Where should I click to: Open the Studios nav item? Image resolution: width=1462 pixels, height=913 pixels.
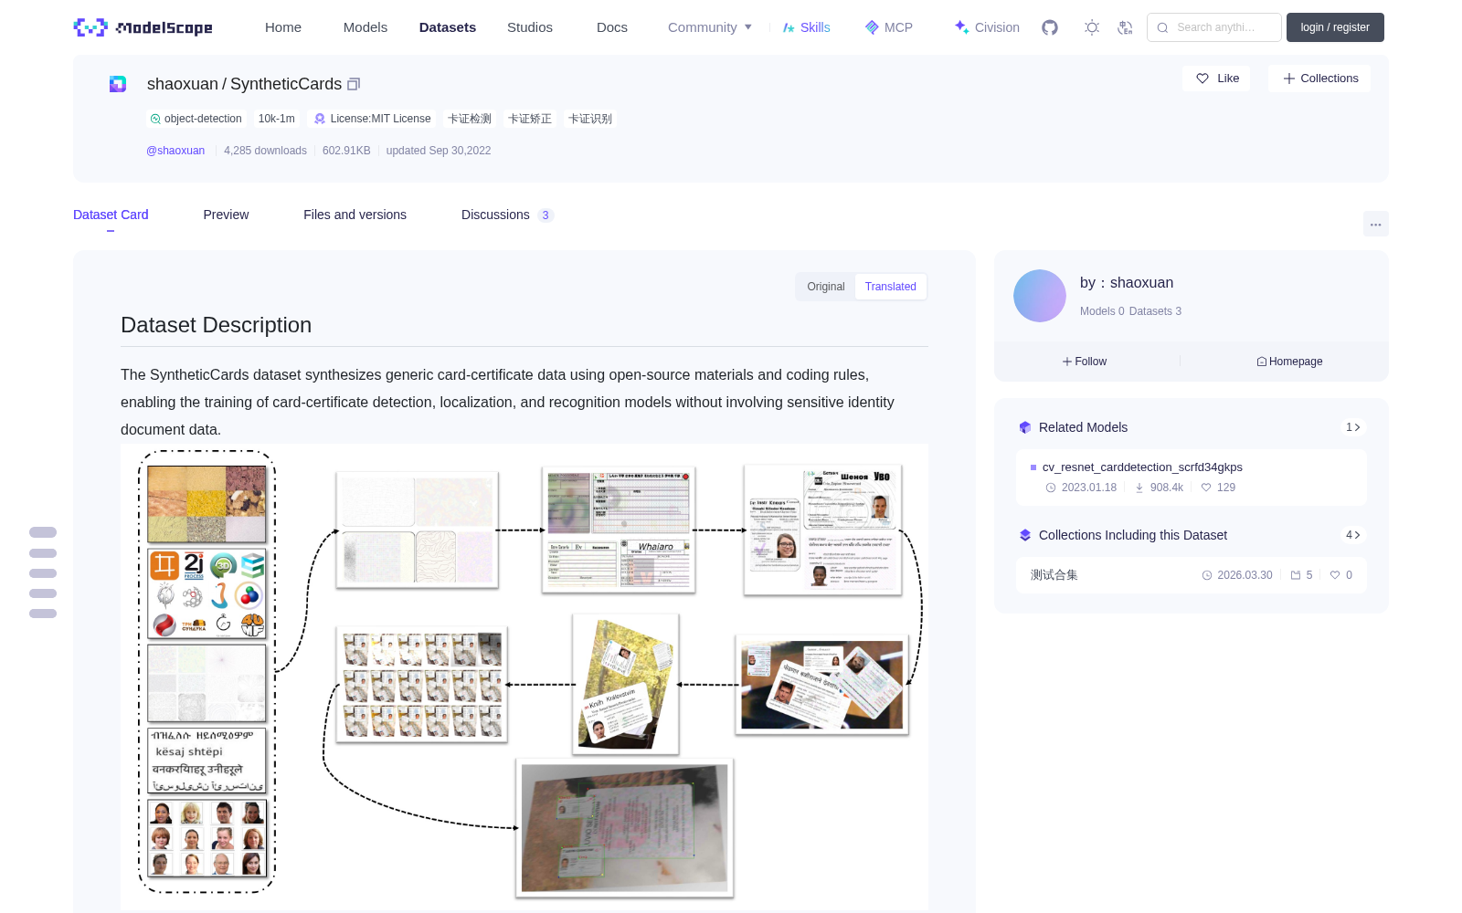530,27
